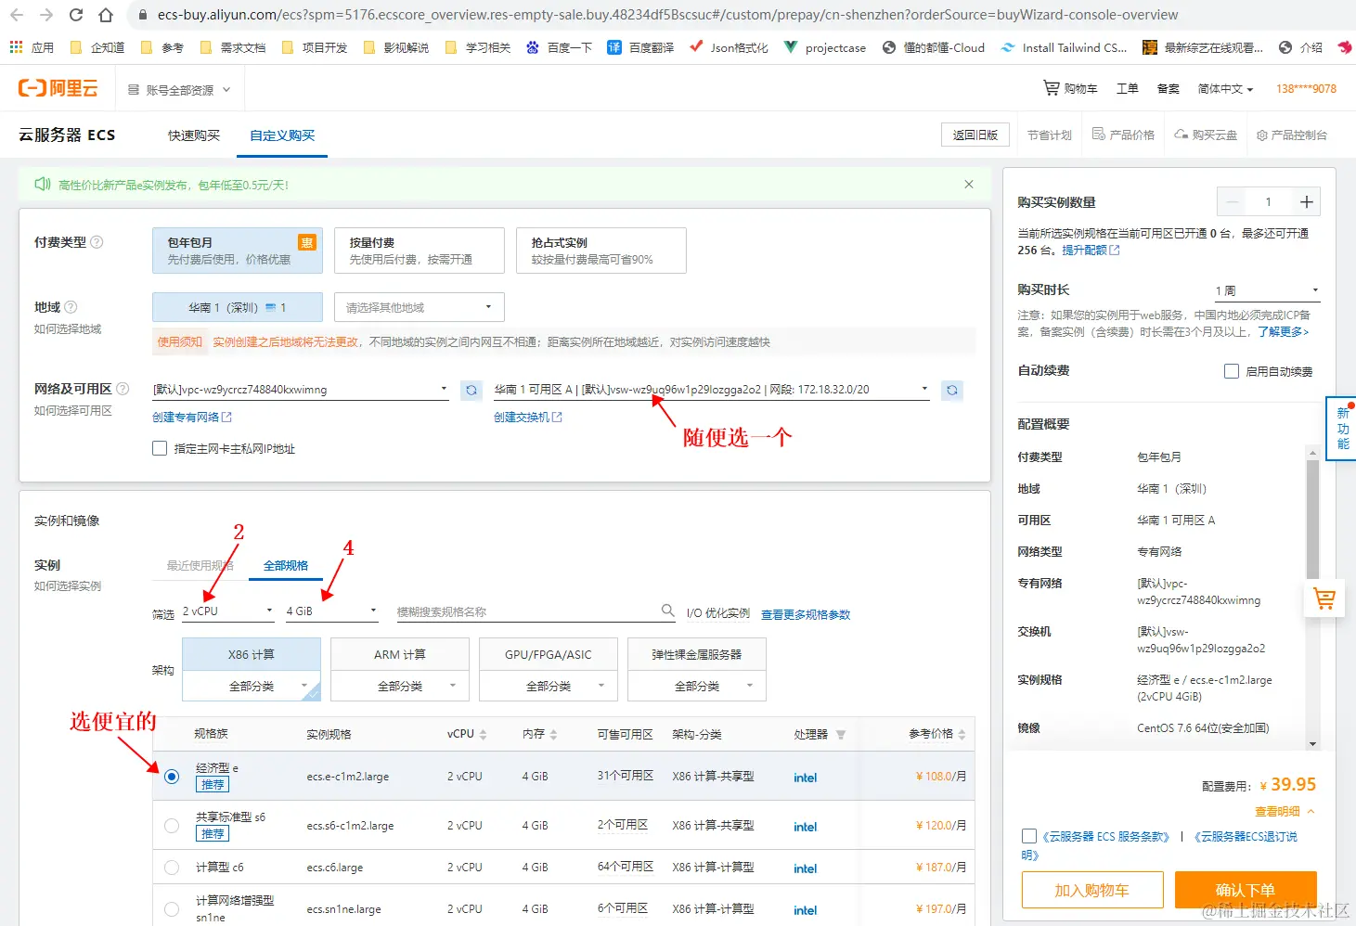Select the 经济型 e instance radio button
Screen dimensions: 1356x926
point(172,777)
